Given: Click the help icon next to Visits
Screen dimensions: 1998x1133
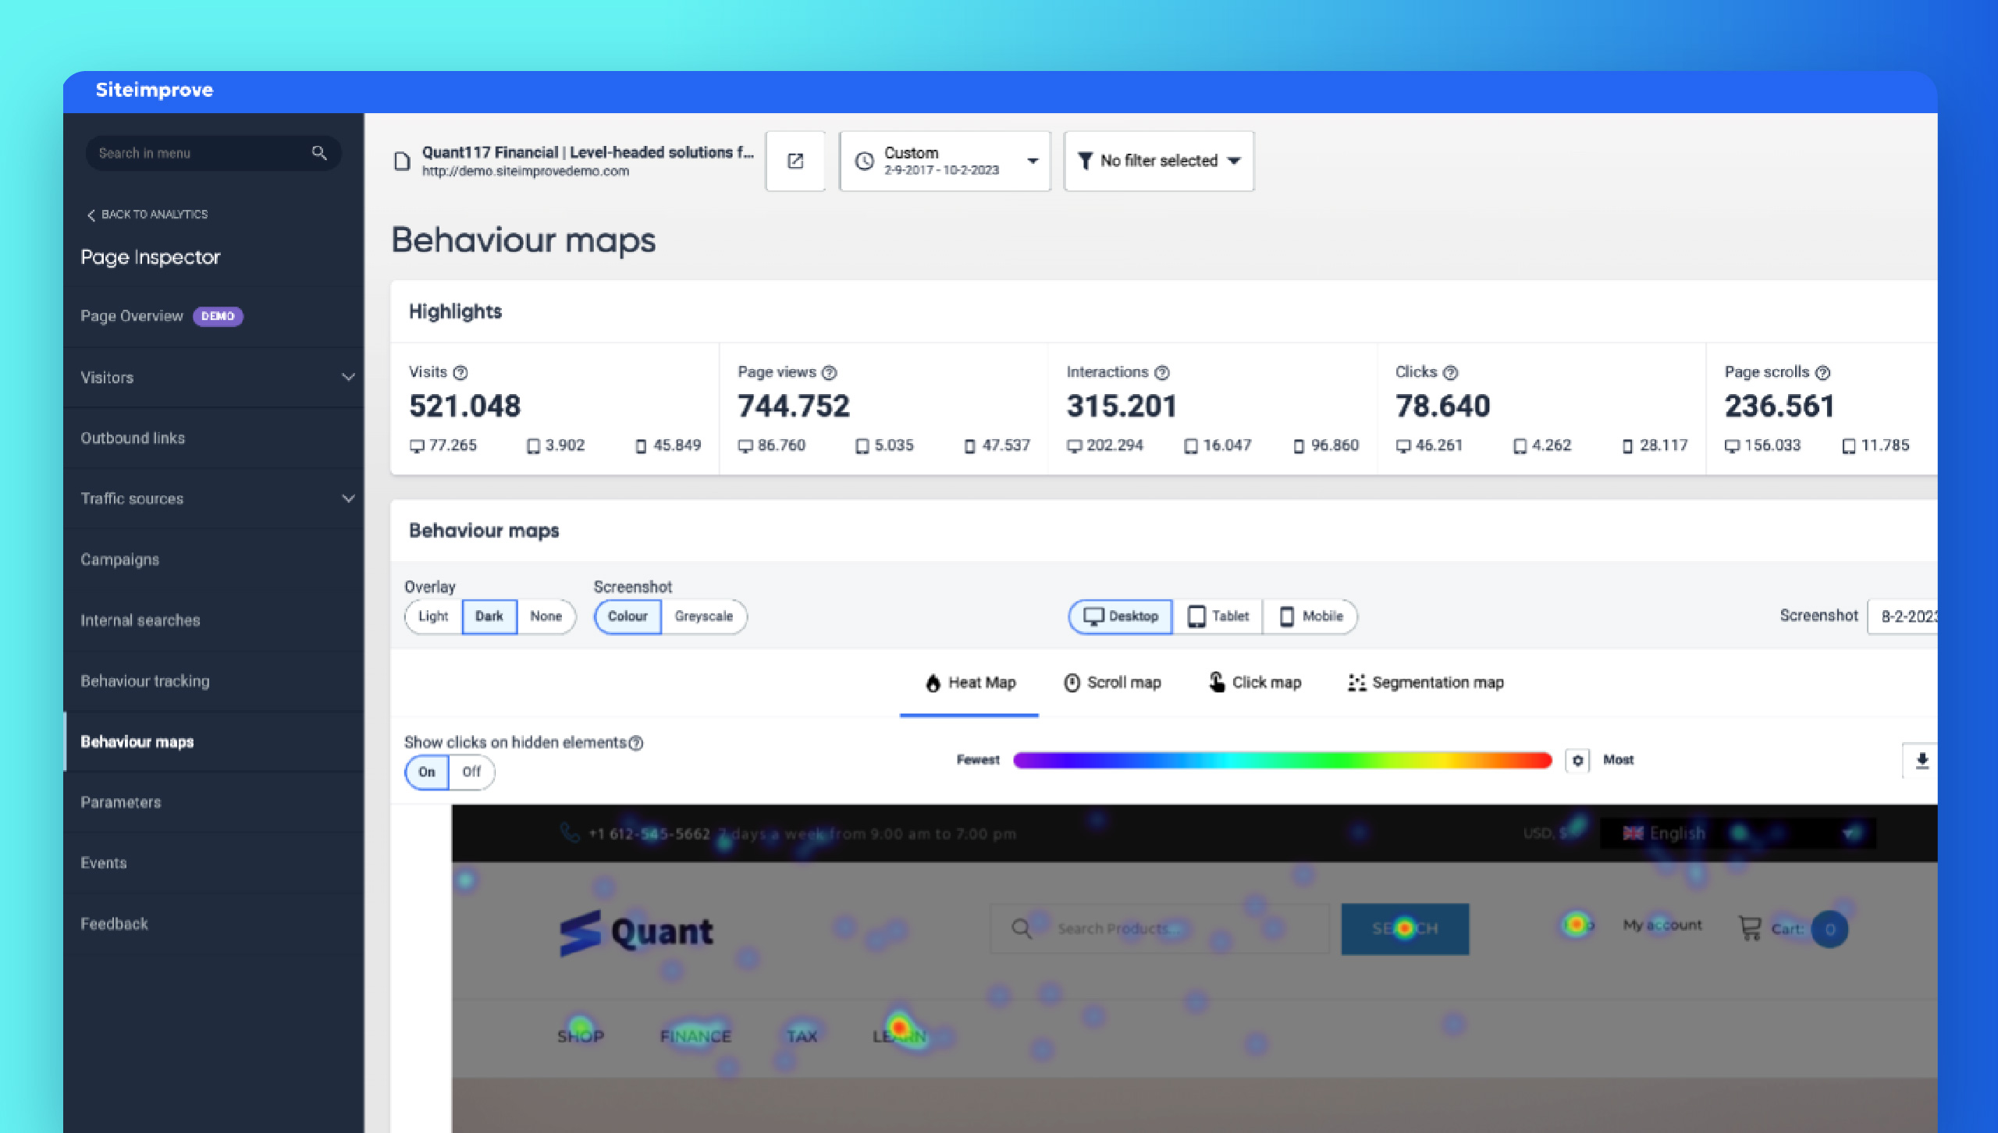Looking at the screenshot, I should point(459,372).
